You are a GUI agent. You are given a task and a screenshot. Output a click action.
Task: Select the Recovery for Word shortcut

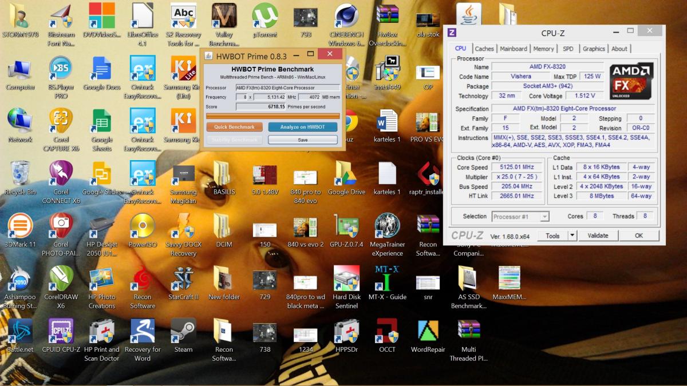coord(143,331)
